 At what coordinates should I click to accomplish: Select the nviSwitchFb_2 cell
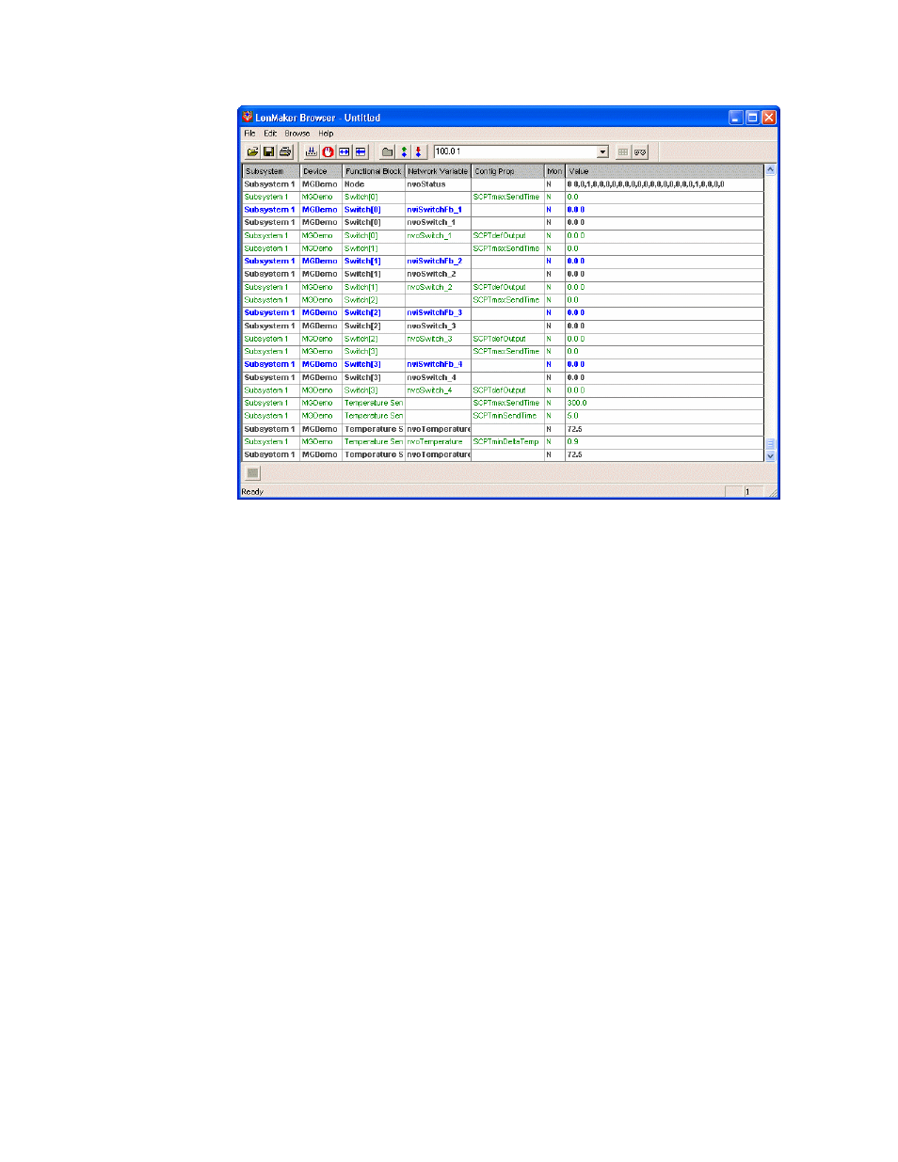pyautogui.click(x=438, y=262)
